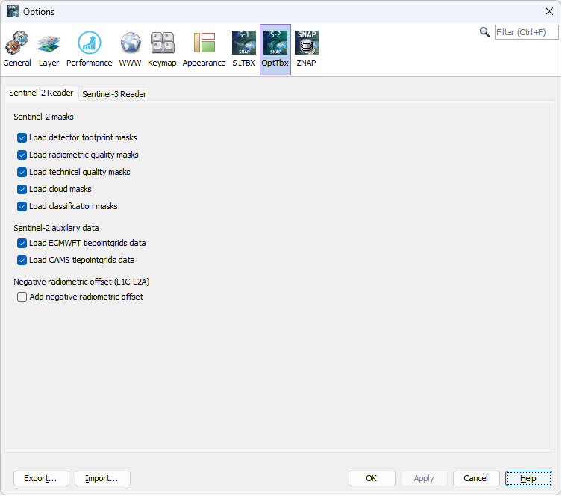Select the Layer options icon

point(49,49)
